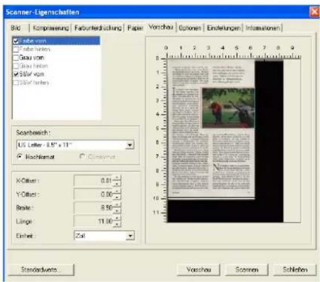Screen dimensions: 320x282
Task: Click the X-Offset value field
Action: (x=93, y=181)
